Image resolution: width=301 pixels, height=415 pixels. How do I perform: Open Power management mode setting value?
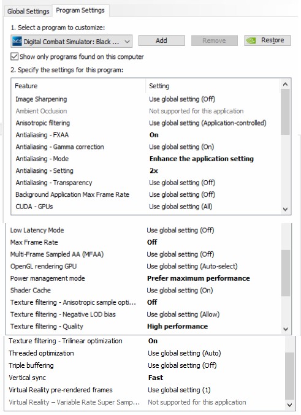tap(198, 278)
